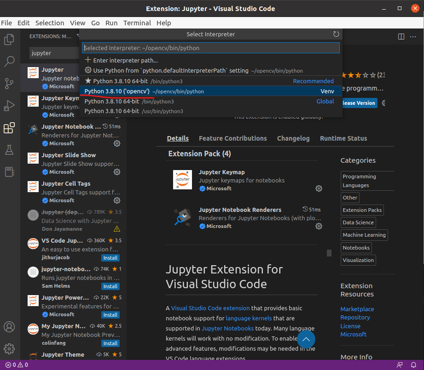Click the Data Science category tag
The height and width of the screenshot is (370, 424).
click(x=358, y=222)
